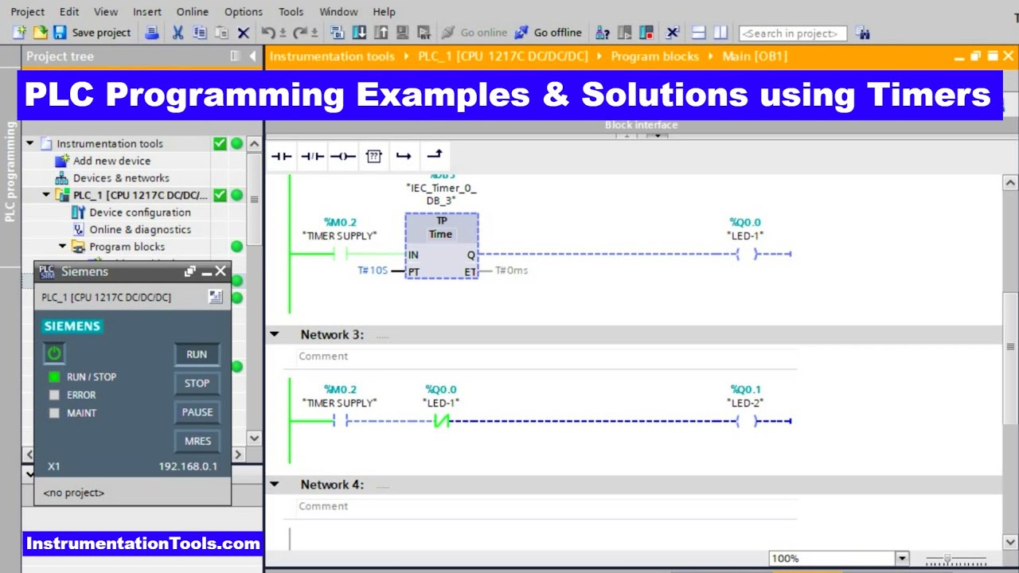Image resolution: width=1019 pixels, height=573 pixels.
Task: Click the open branch icon
Action: tap(404, 156)
